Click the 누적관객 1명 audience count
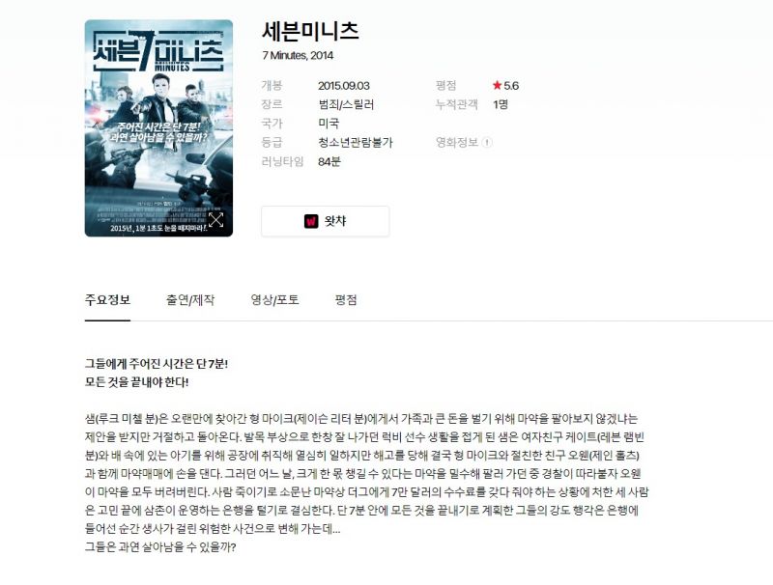This screenshot has height=585, width=773. click(501, 104)
